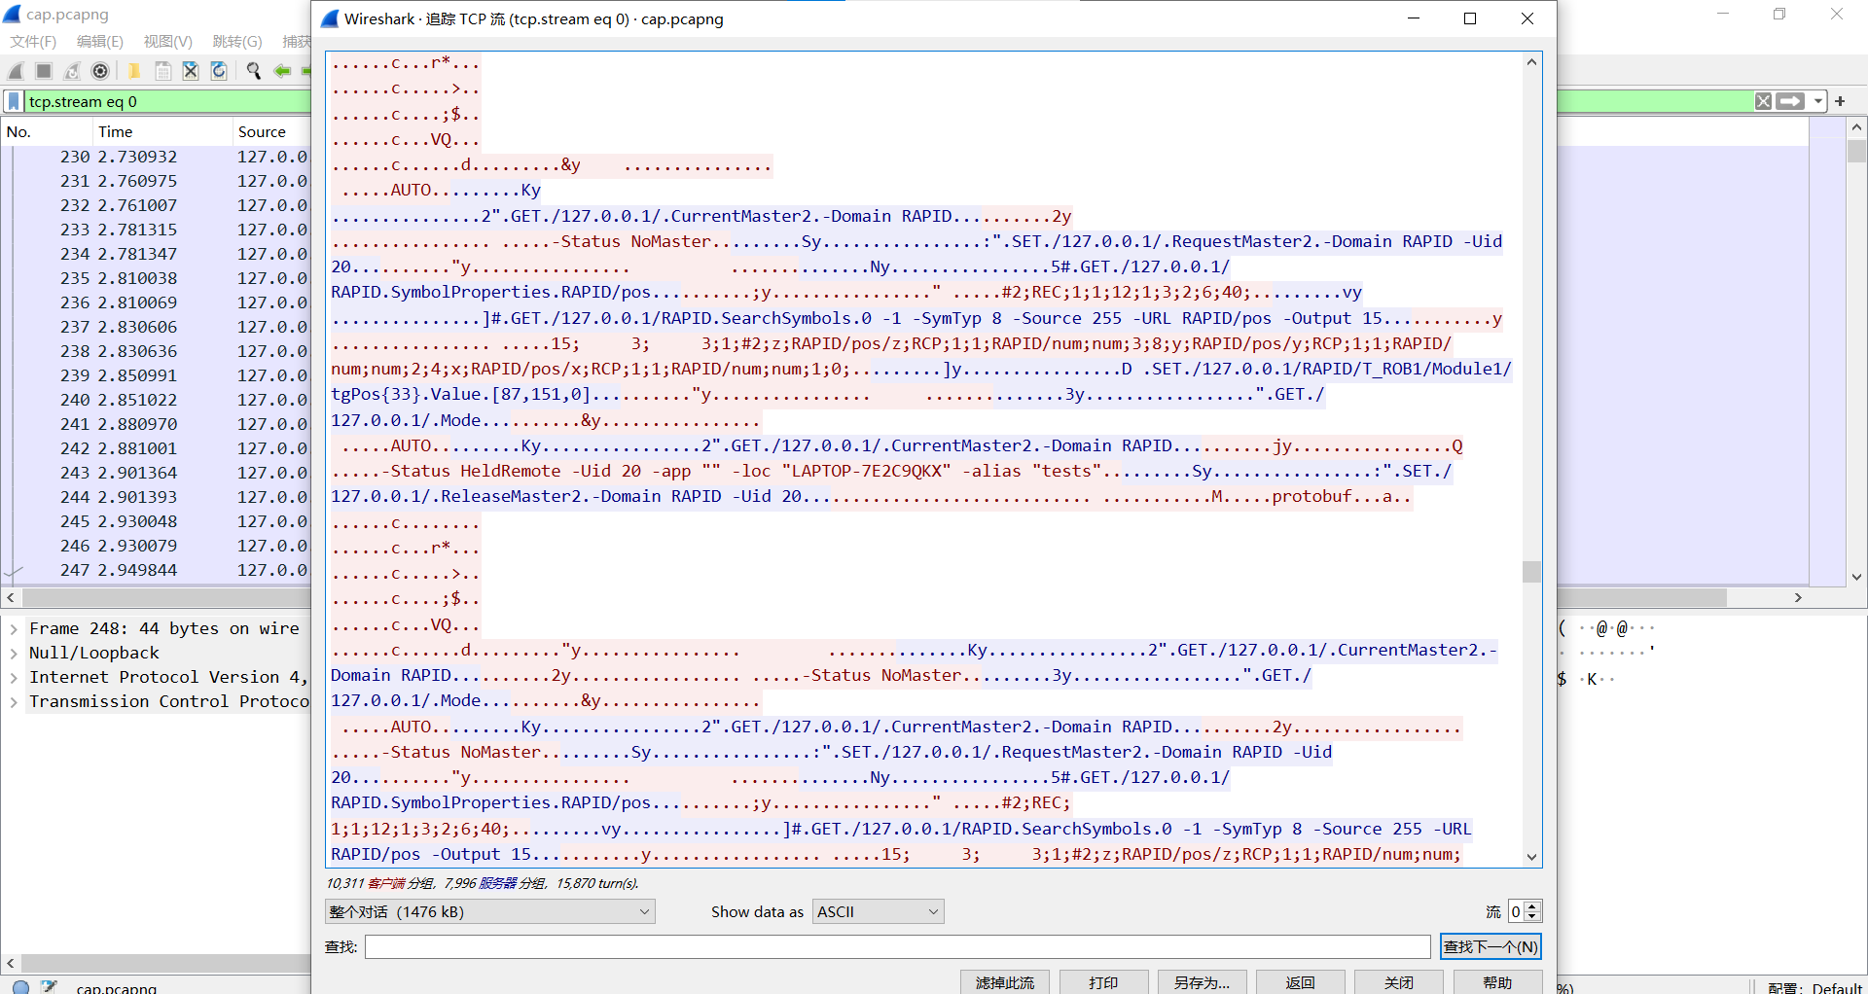
Task: Click stream content scroll up arrow
Action: click(x=1531, y=62)
